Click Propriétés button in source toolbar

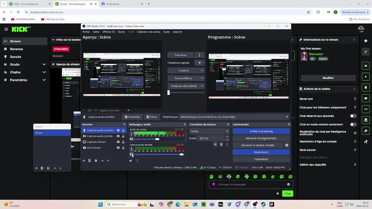[133, 117]
